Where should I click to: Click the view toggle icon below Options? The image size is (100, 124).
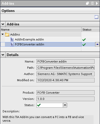point(96,17)
